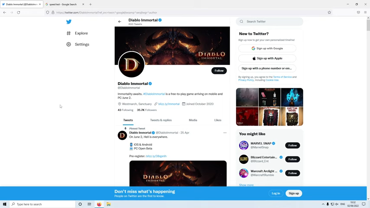The image size is (370, 208).
Task: Sign up with Apple
Action: pos(267,58)
